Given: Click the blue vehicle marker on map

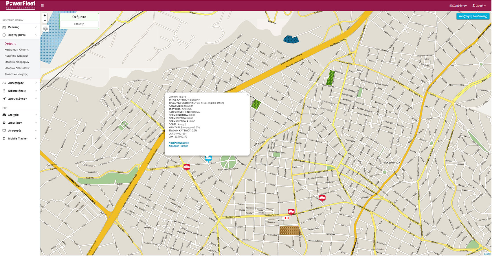Looking at the screenshot, I should pyautogui.click(x=208, y=158).
